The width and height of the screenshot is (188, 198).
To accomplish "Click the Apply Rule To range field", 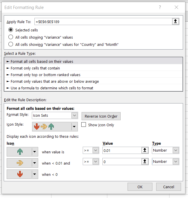I will point(103,22).
